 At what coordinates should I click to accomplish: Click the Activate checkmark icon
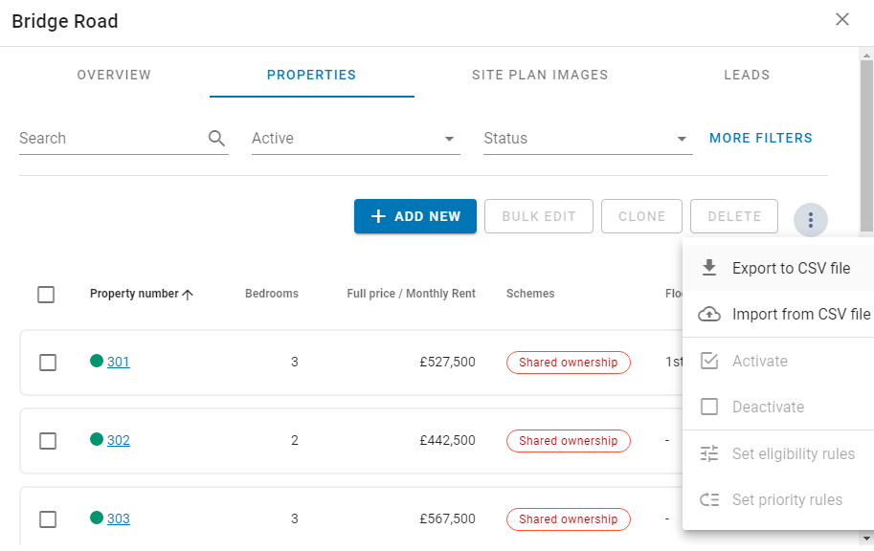point(709,361)
